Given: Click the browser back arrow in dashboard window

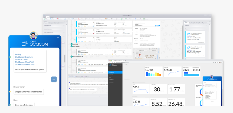Looking at the screenshot, I should tap(109, 62).
